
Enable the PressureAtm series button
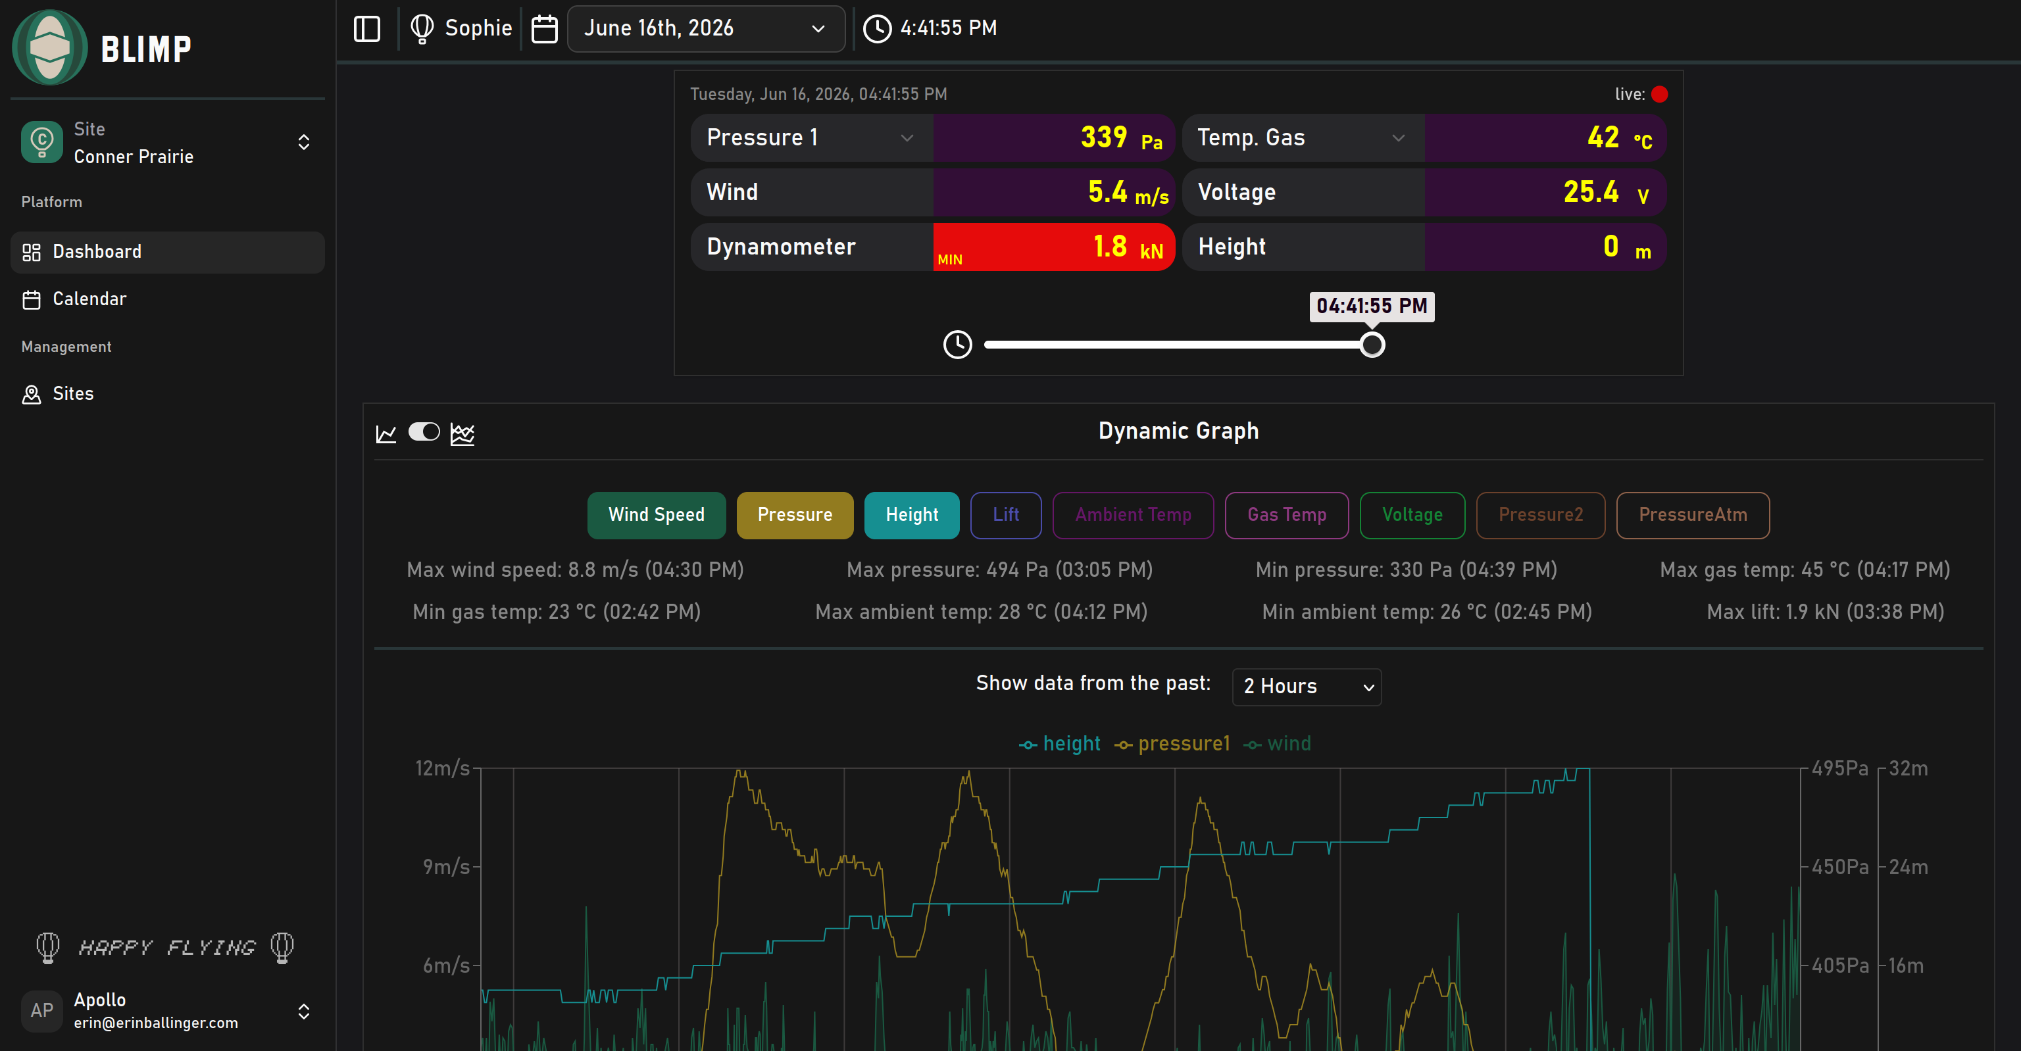(1692, 515)
